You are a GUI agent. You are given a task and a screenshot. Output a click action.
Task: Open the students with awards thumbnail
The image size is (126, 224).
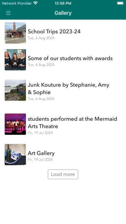[15, 60]
